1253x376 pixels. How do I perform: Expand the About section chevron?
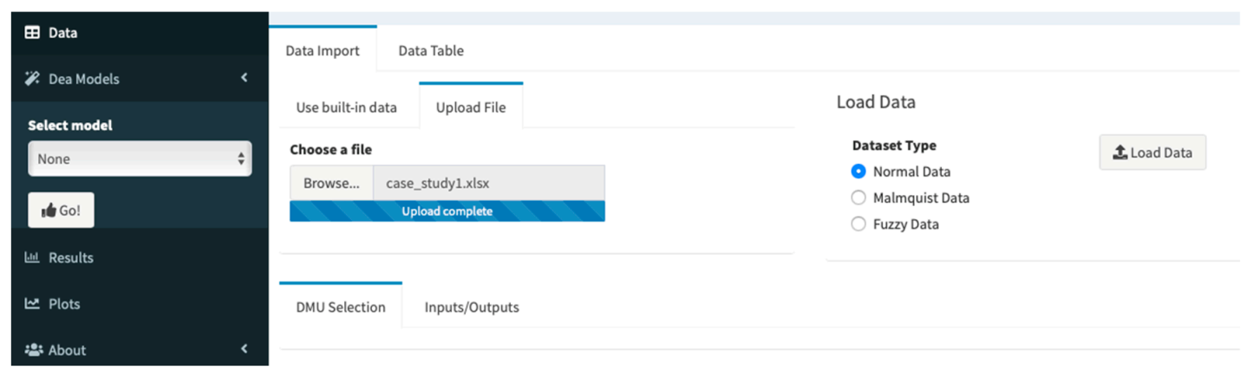245,349
